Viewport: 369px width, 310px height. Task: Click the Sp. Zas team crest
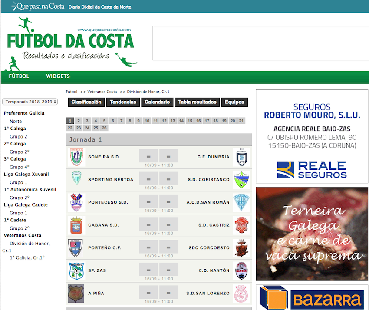tap(76, 270)
